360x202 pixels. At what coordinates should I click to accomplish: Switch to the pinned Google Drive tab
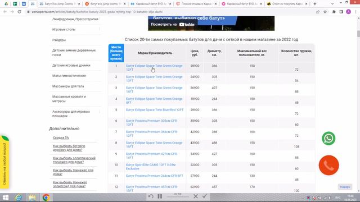[x=6, y=4]
